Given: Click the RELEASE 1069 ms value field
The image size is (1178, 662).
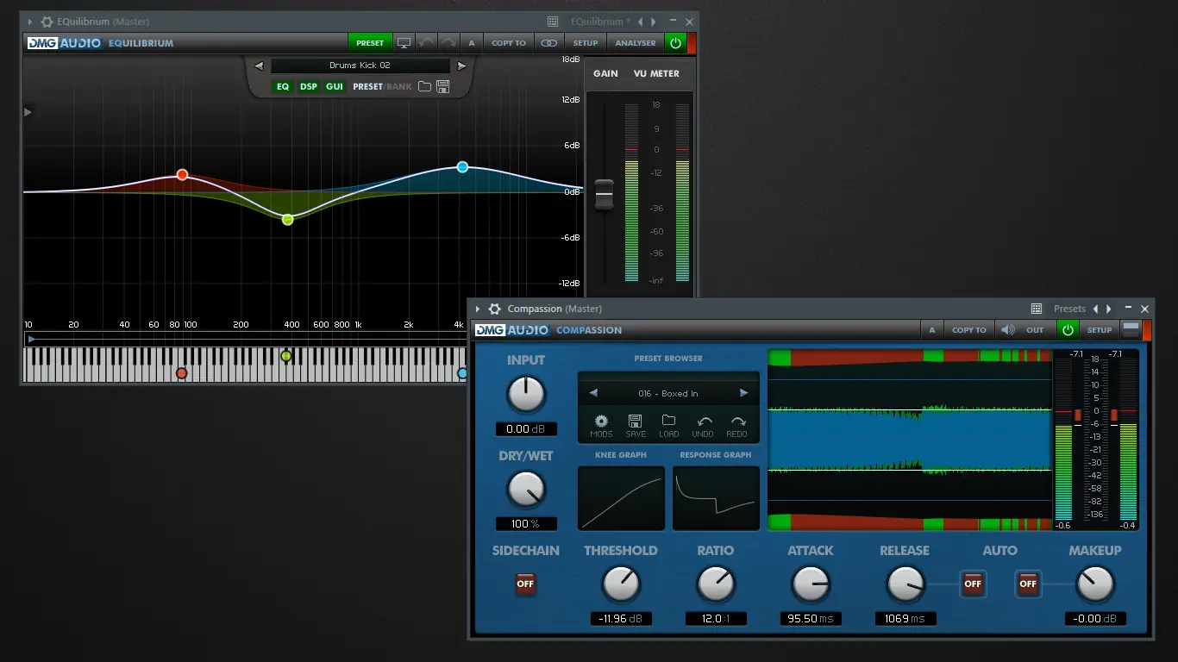Looking at the screenshot, I should (905, 619).
